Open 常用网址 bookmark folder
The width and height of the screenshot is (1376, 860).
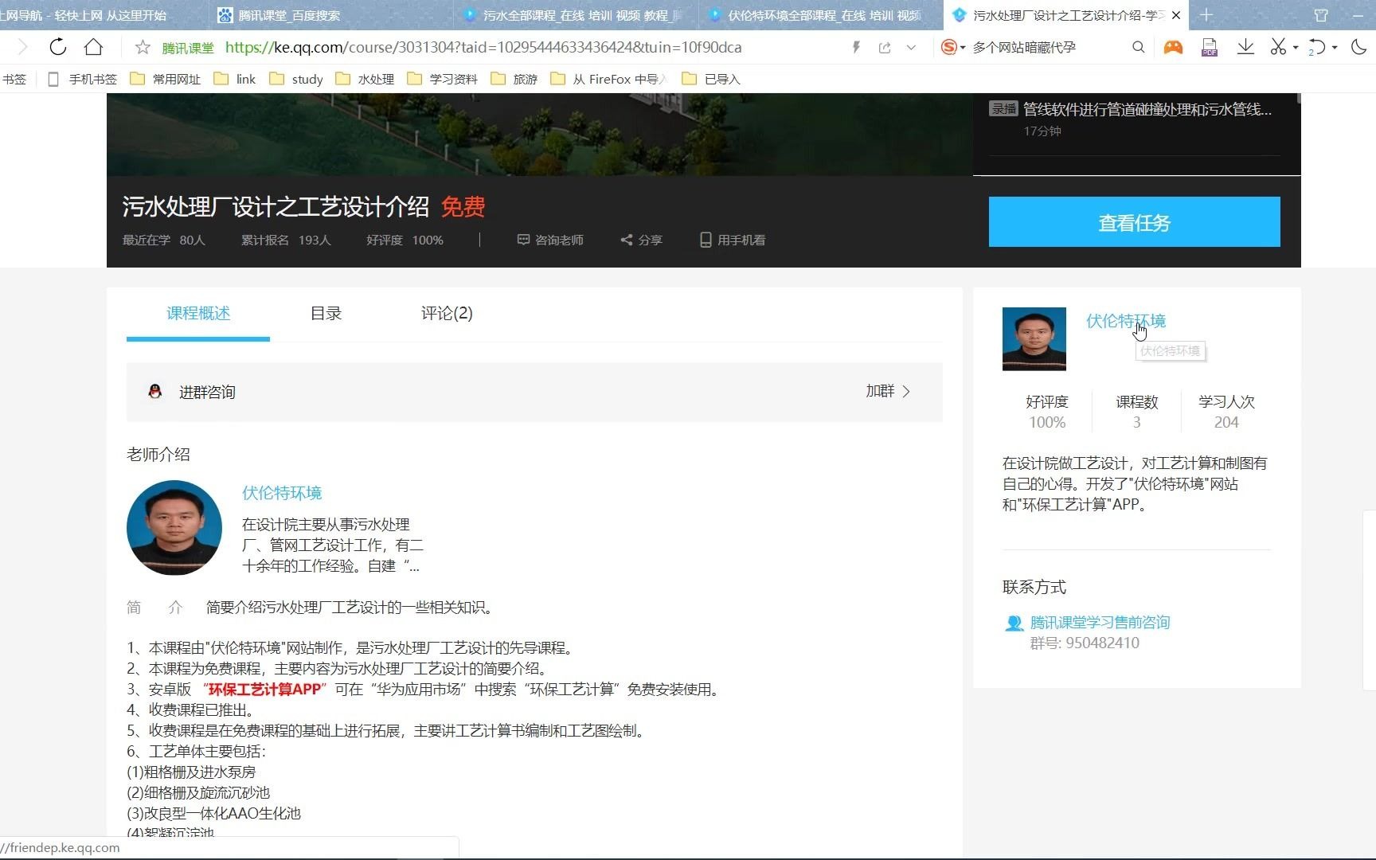pos(166,79)
